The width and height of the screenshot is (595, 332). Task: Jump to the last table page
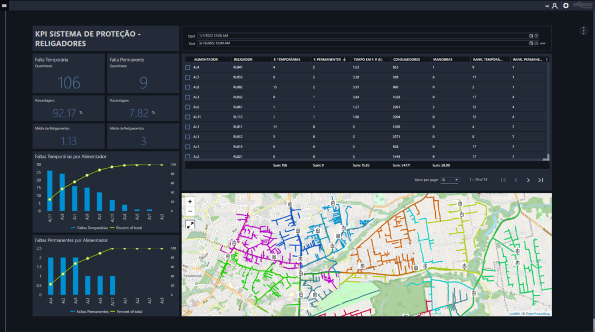pos(541,180)
